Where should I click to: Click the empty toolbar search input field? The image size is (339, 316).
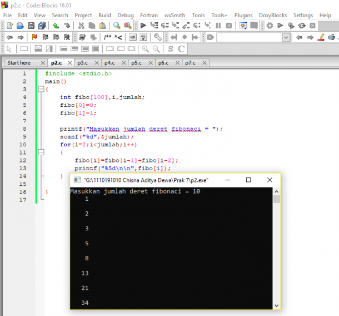(250, 37)
